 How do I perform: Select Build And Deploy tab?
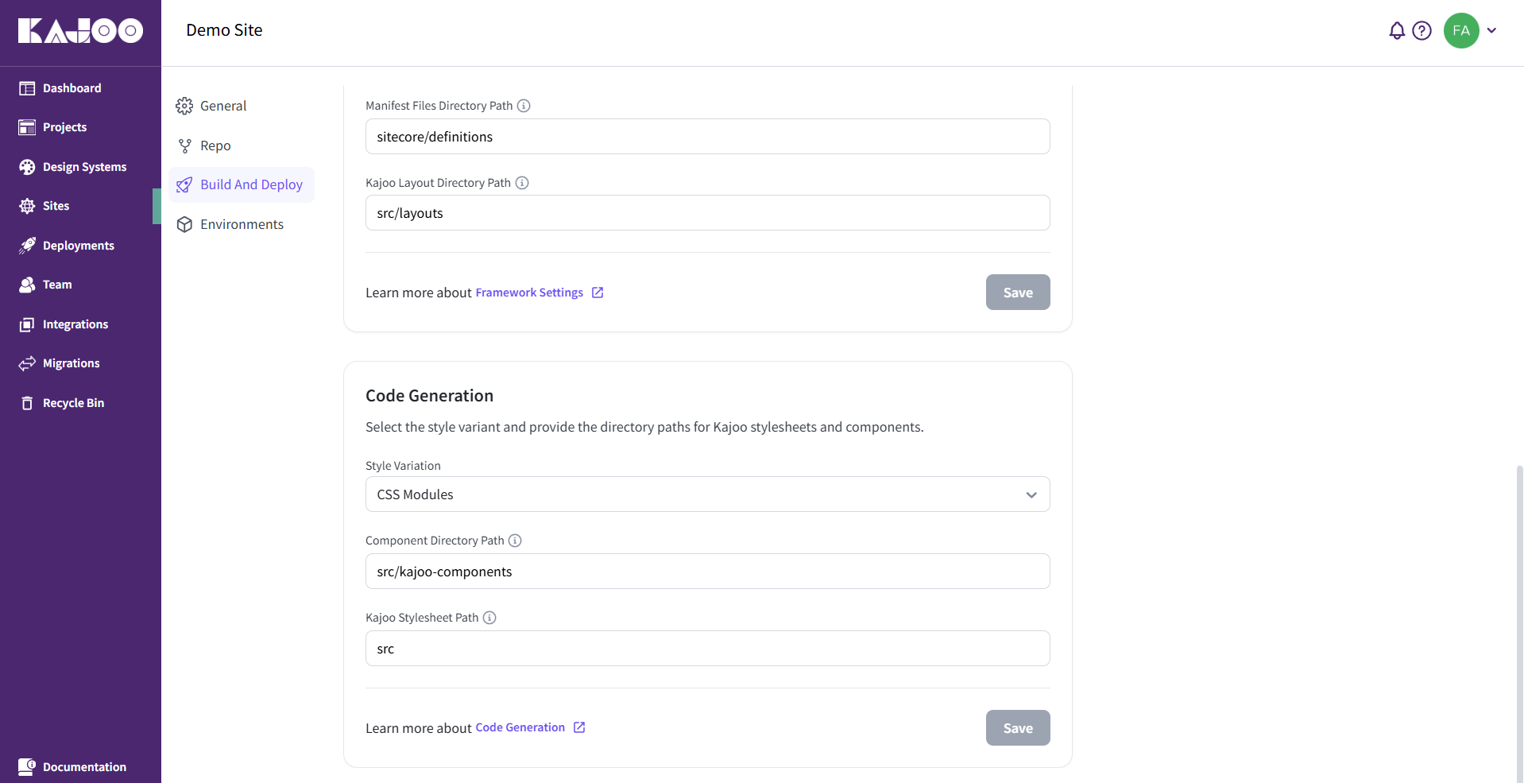(242, 184)
